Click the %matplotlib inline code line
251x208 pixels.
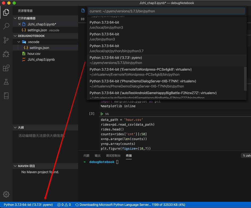[118, 106]
